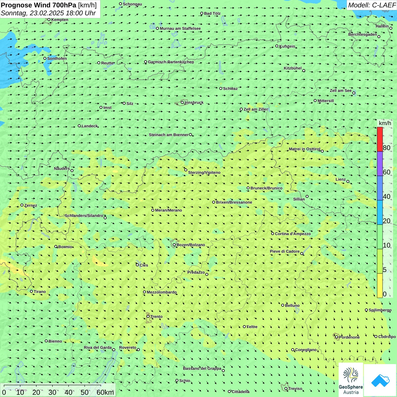Click the yellow 0-5 km/h legend color
Viewport: 397px width, 397px height.
tap(380, 286)
